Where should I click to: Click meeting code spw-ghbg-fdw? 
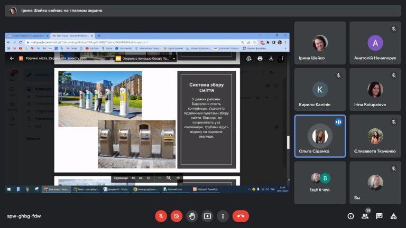(24, 216)
